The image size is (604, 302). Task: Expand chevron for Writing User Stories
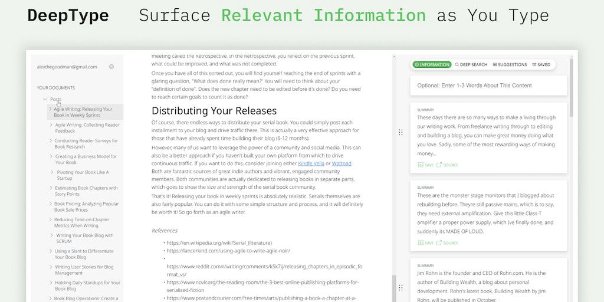51,267
